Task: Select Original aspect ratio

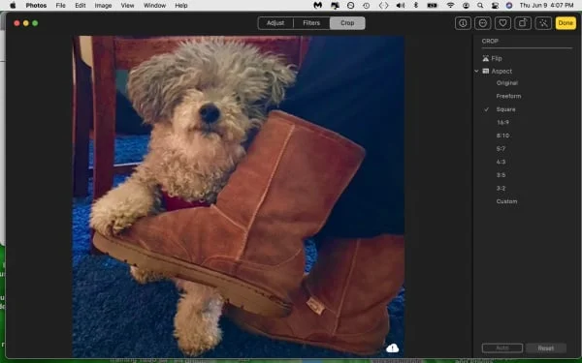Action: point(507,83)
